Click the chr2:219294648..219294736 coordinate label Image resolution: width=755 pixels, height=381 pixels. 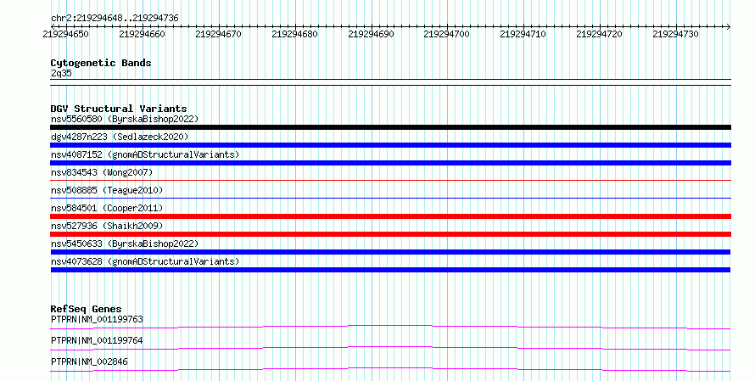(x=115, y=18)
